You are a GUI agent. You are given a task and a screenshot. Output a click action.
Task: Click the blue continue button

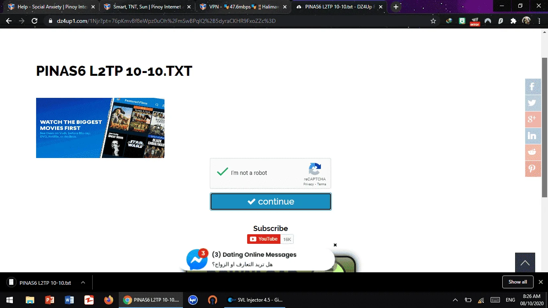point(271,201)
